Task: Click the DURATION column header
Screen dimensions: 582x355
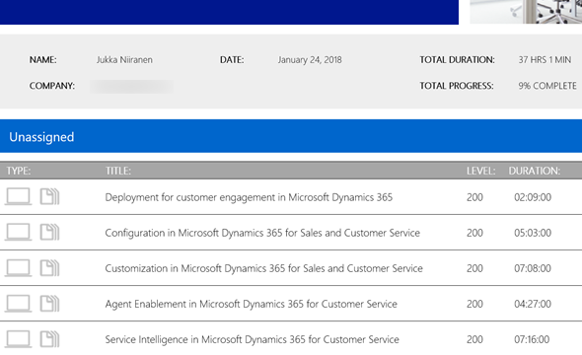Action: tap(534, 171)
